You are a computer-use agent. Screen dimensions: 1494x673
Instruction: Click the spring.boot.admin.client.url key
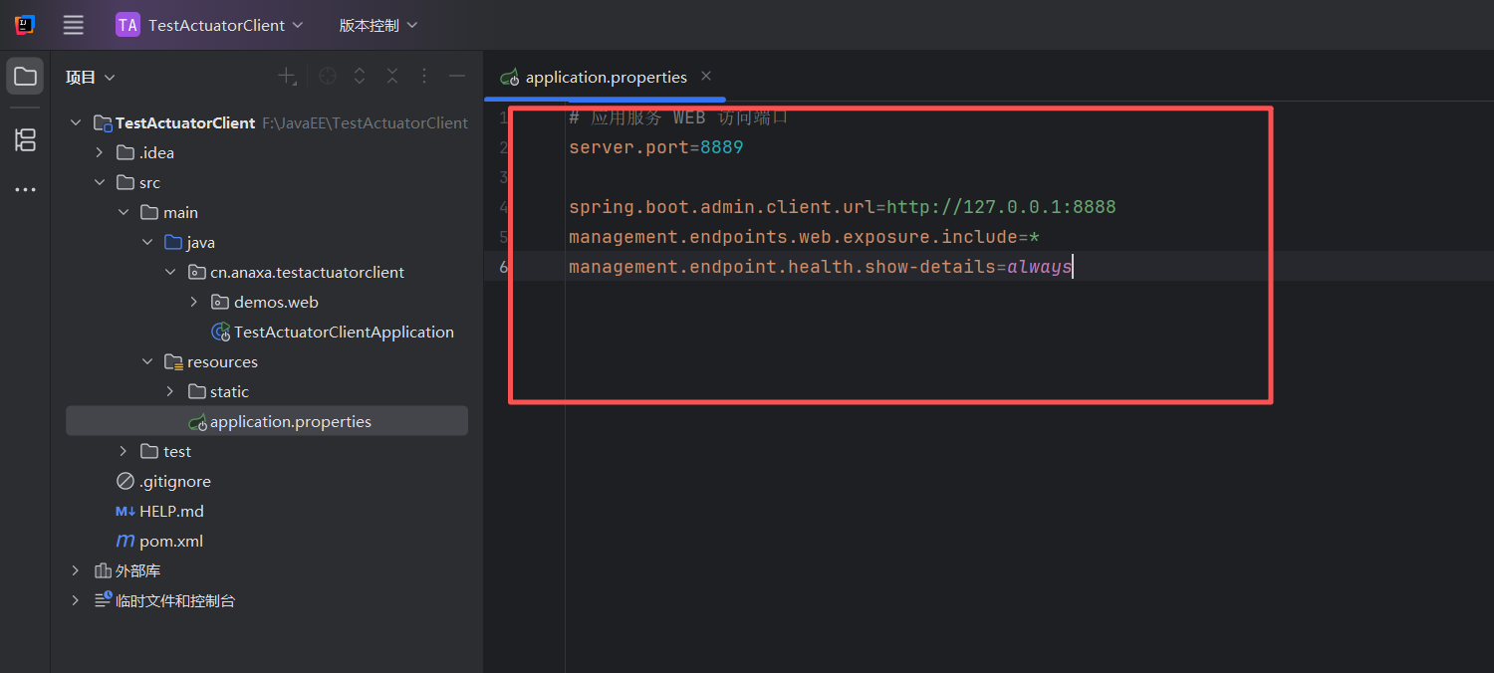click(x=722, y=207)
